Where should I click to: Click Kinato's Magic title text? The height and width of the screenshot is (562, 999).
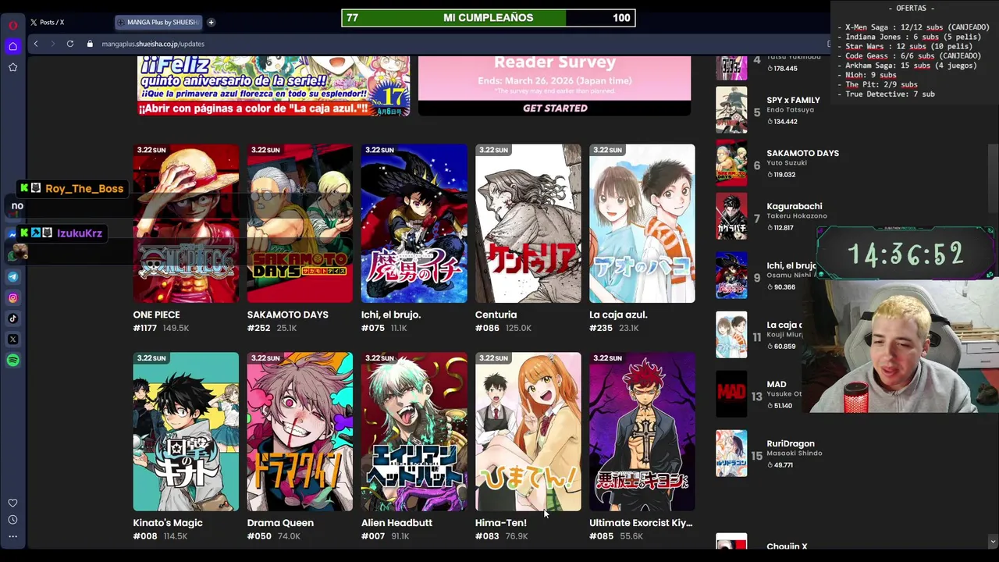(168, 523)
